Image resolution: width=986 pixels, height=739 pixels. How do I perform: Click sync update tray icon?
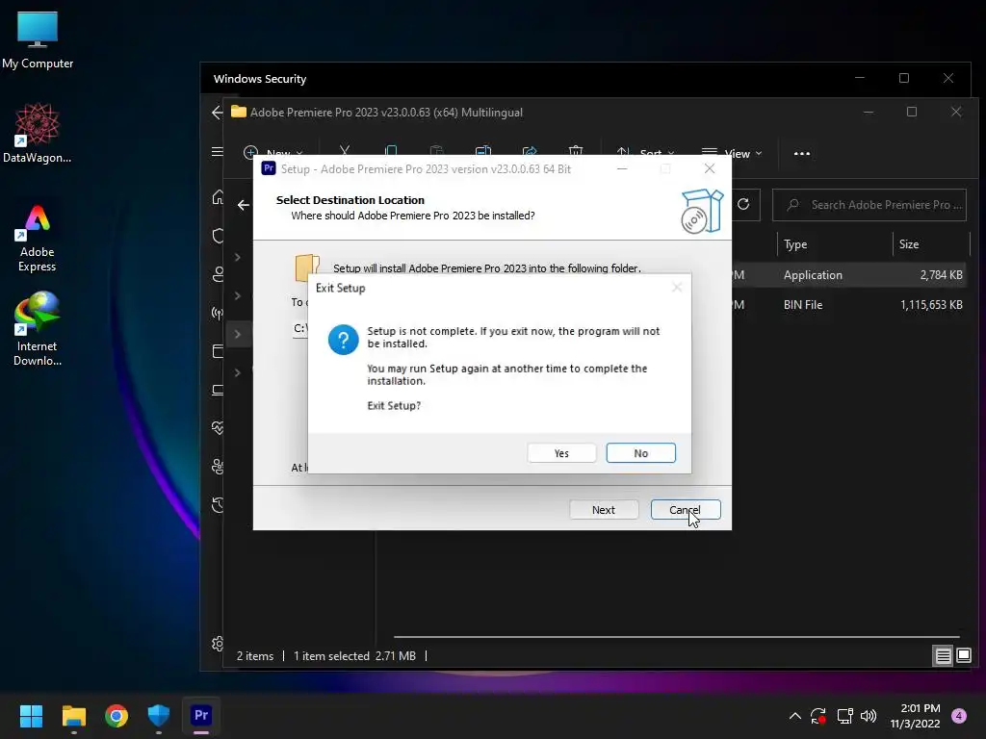818,716
